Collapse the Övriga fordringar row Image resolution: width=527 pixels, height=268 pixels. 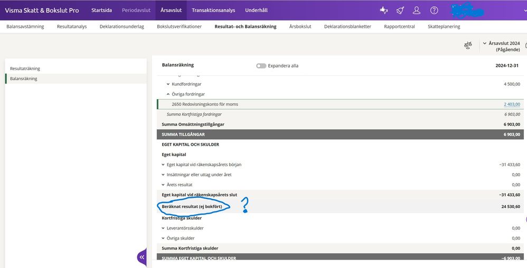click(168, 94)
